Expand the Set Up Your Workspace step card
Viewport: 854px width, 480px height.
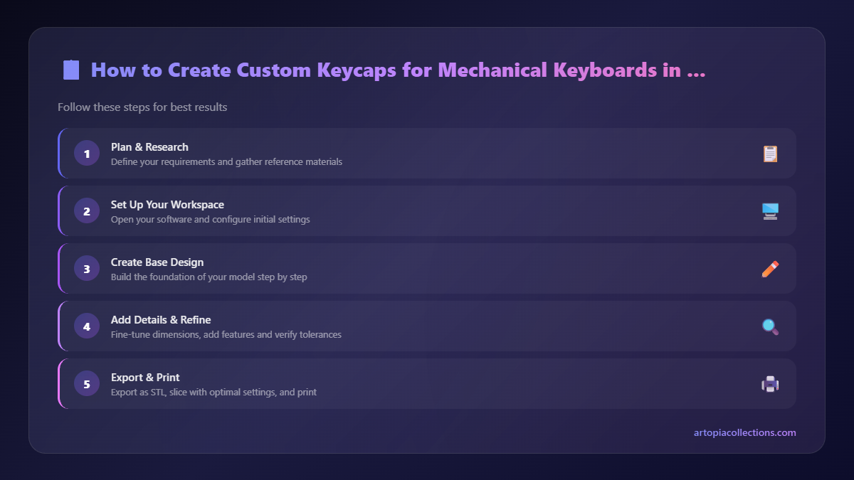click(x=427, y=210)
